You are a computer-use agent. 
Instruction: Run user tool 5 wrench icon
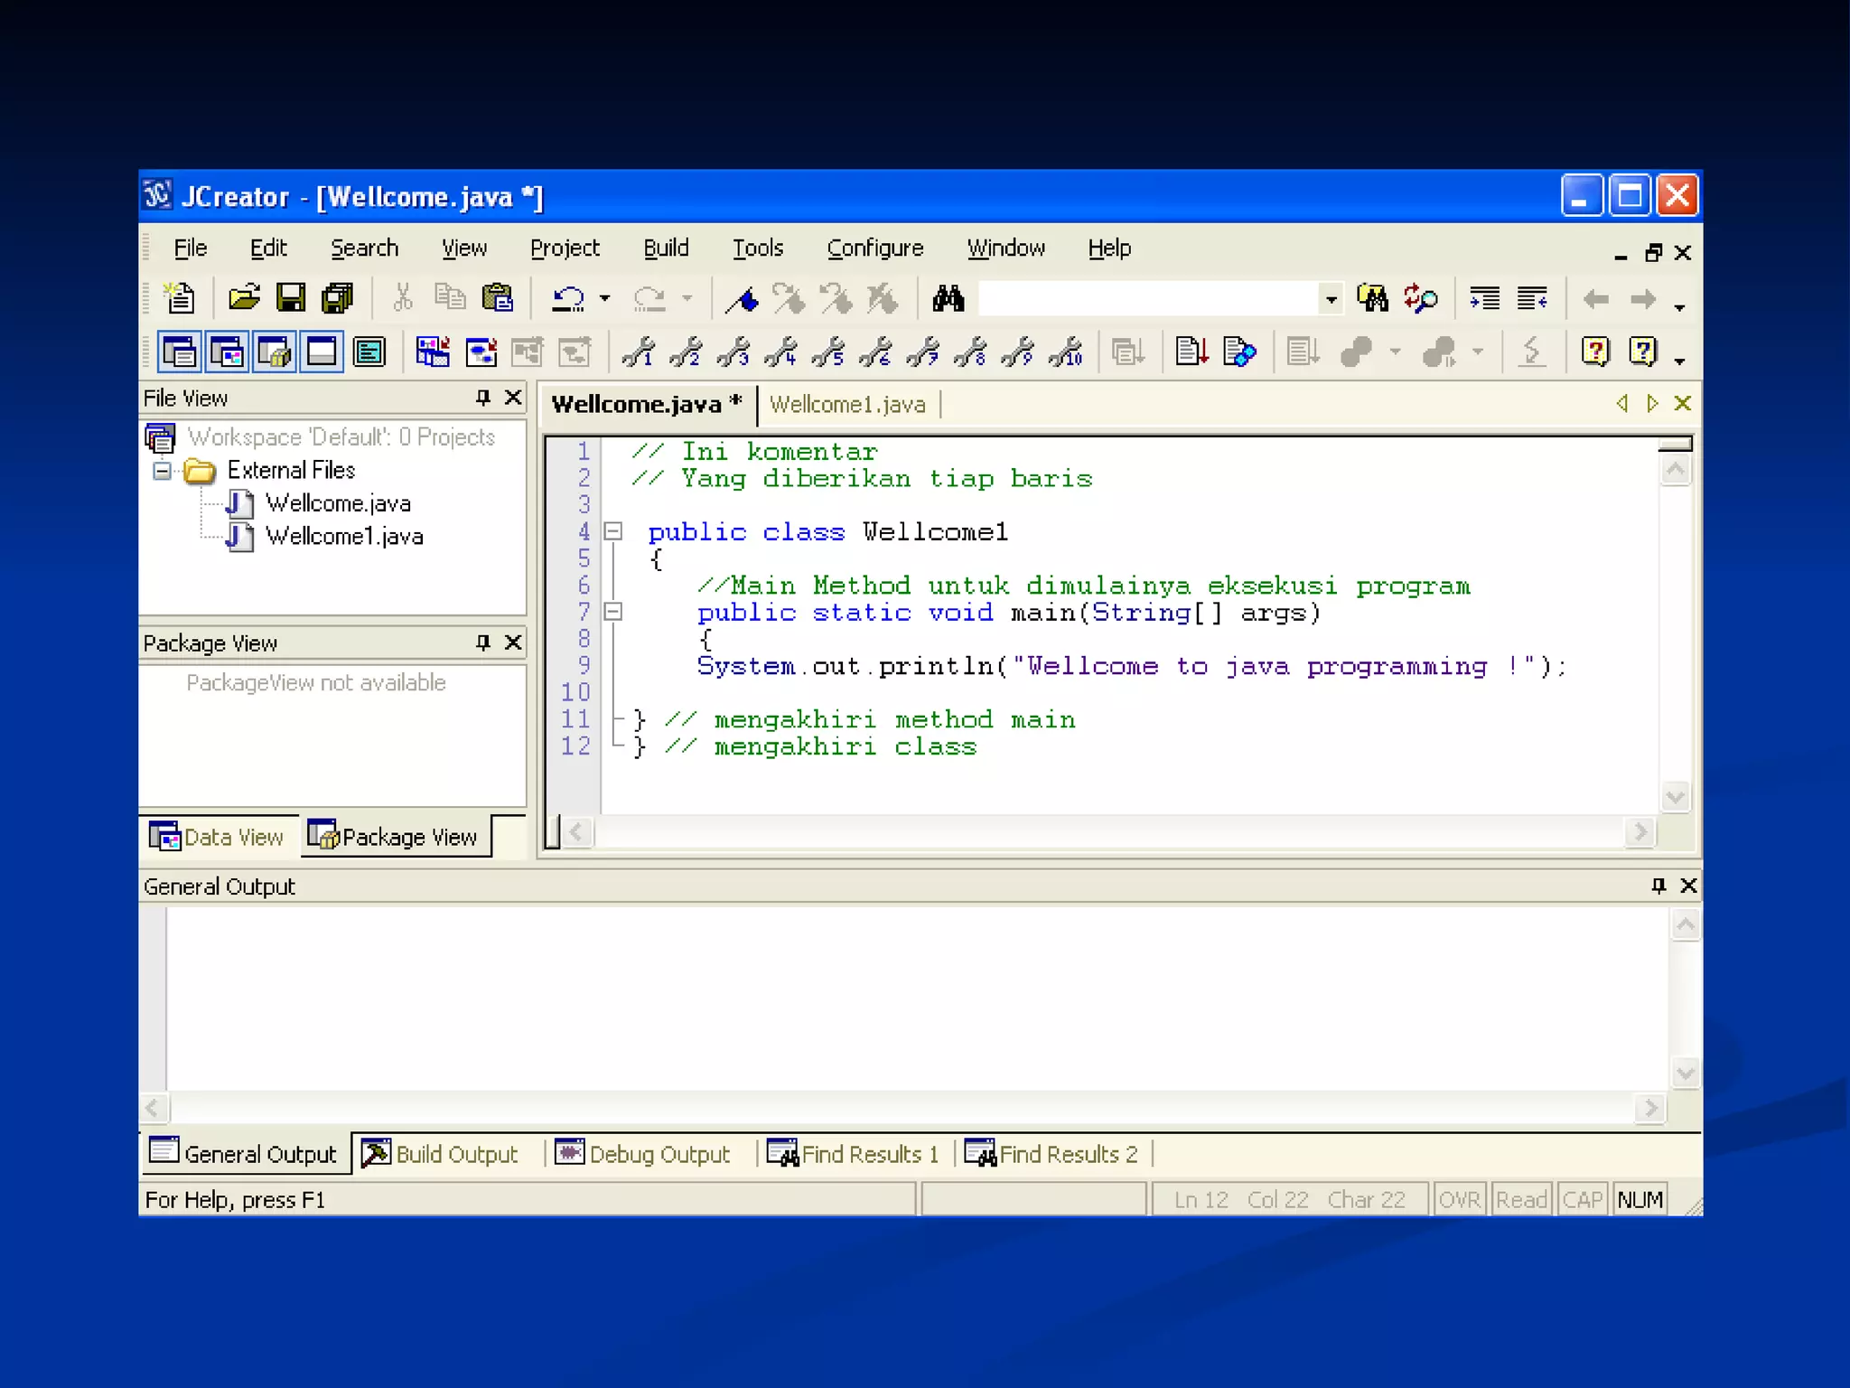coord(827,352)
